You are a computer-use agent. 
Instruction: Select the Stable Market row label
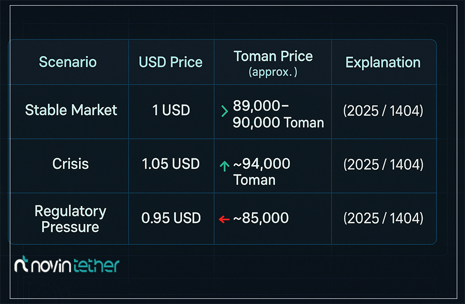(x=71, y=110)
